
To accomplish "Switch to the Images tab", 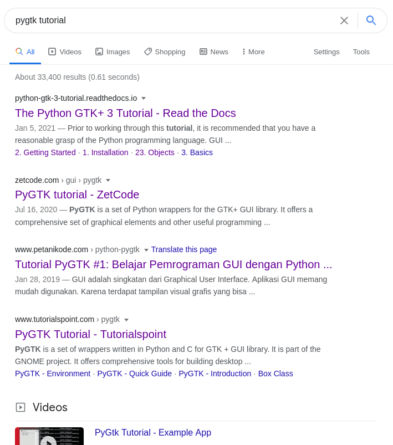I will (113, 52).
